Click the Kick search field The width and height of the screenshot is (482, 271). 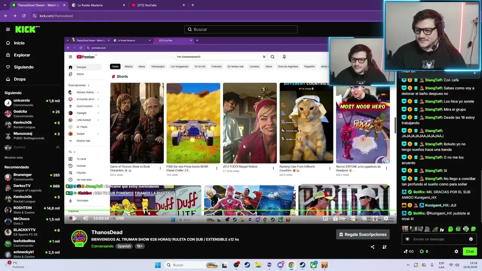pos(241,29)
